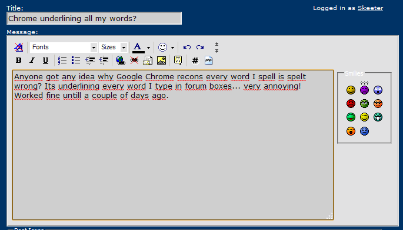403x230 pixels.
Task: Toggle italic formatting
Action: [x=32, y=60]
